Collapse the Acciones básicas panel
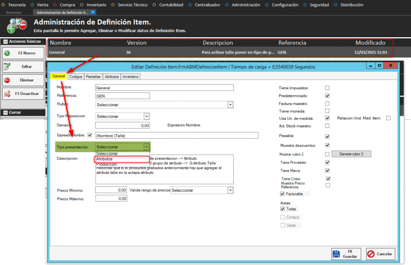Viewport: 411px width, 265px height. [x=5, y=42]
